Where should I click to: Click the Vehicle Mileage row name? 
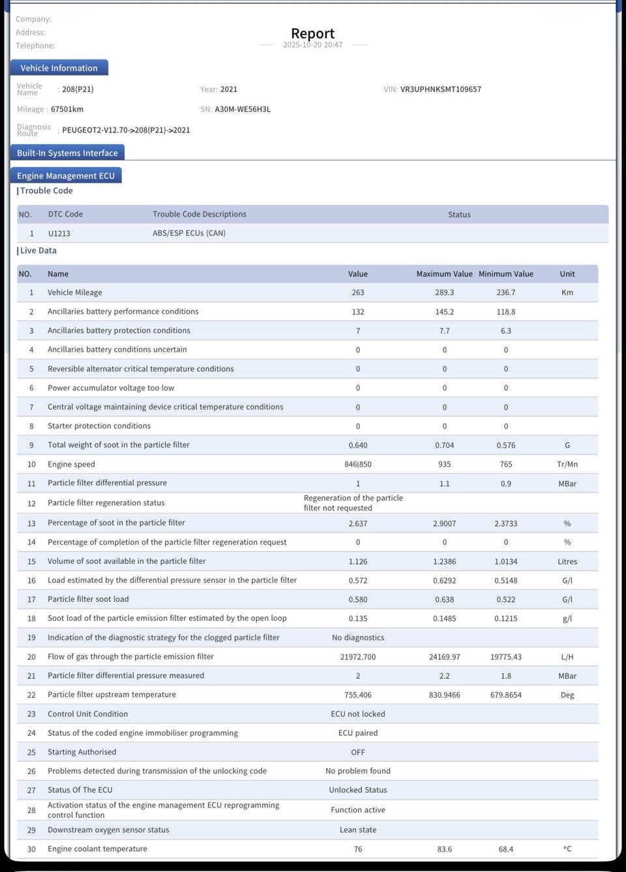click(x=75, y=292)
